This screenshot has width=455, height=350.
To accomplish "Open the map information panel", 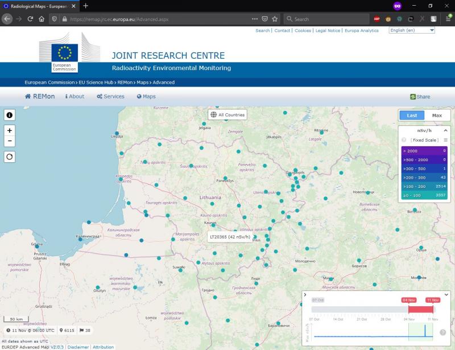I will (x=9, y=115).
